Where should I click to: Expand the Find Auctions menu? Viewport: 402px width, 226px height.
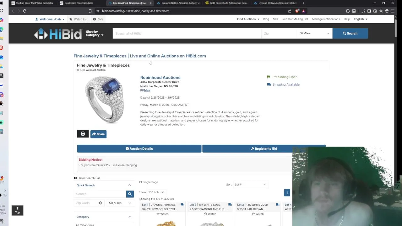tap(248, 19)
